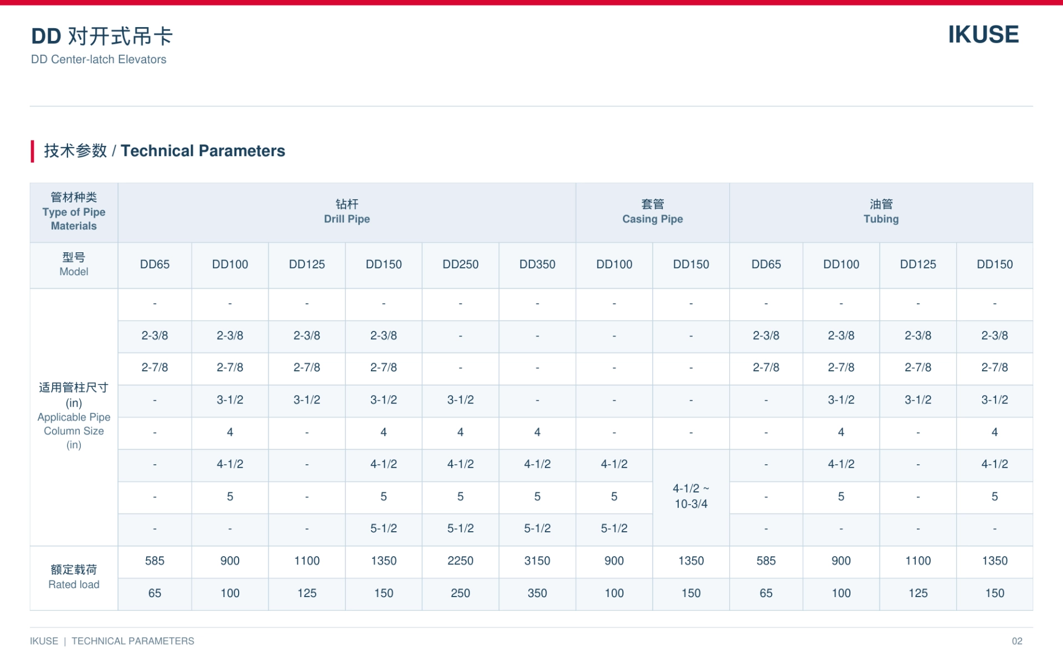
Task: Click the Drill Pipe column group header
Action: coord(347,212)
